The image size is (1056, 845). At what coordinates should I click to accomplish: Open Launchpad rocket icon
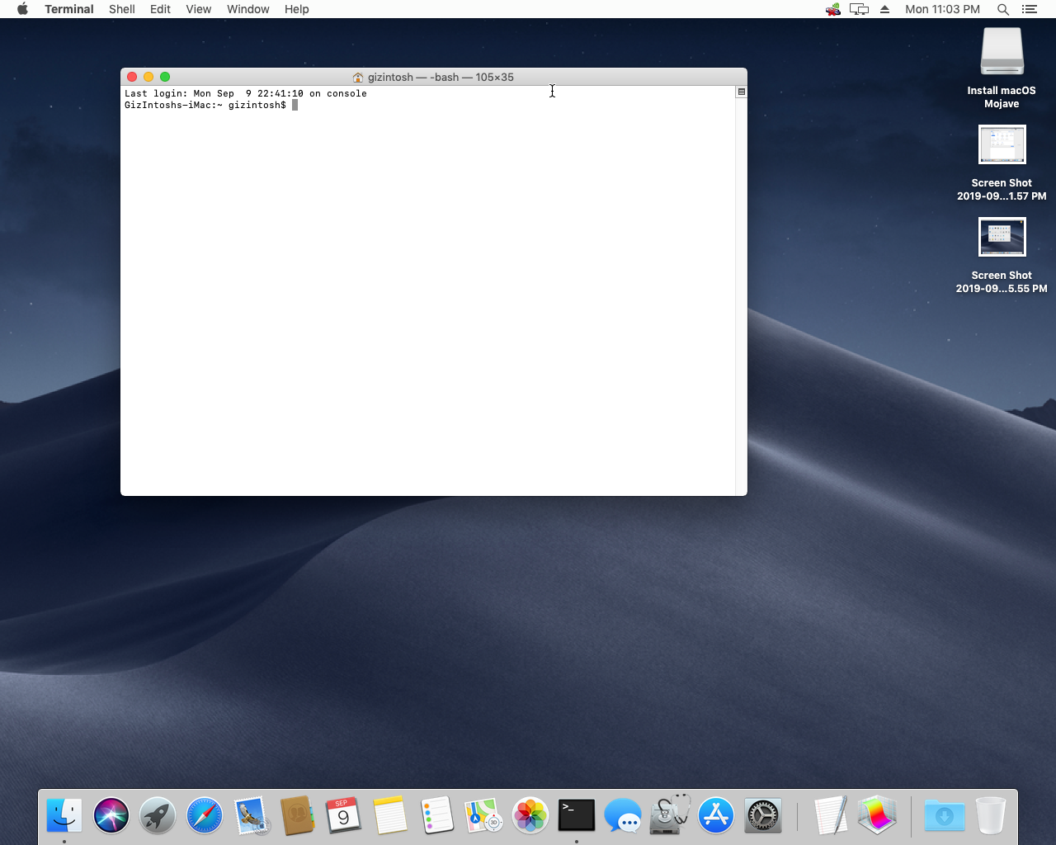[158, 816]
